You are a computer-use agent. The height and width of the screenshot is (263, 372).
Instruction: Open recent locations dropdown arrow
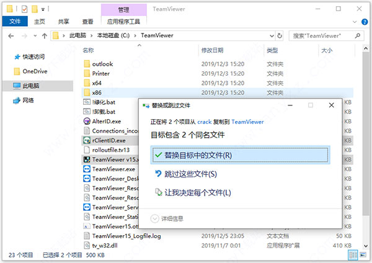(x=35, y=36)
